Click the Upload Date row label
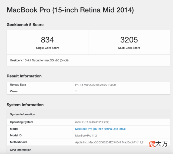The width and height of the screenshot is (173, 154). coord(18,85)
